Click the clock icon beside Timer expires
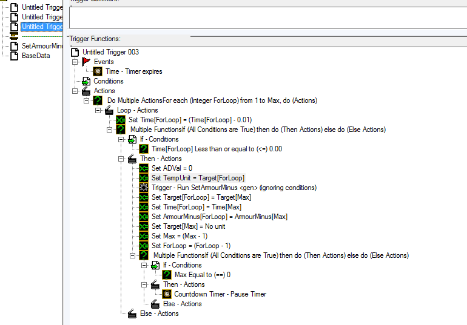 pyautogui.click(x=98, y=71)
